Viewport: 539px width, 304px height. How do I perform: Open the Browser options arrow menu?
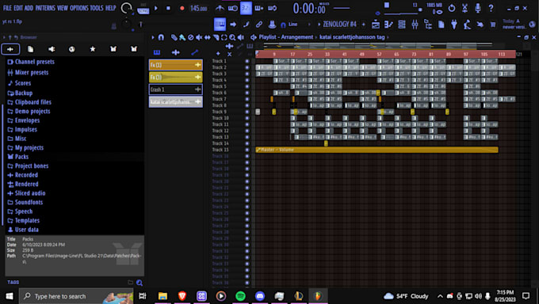pyautogui.click(x=4, y=37)
